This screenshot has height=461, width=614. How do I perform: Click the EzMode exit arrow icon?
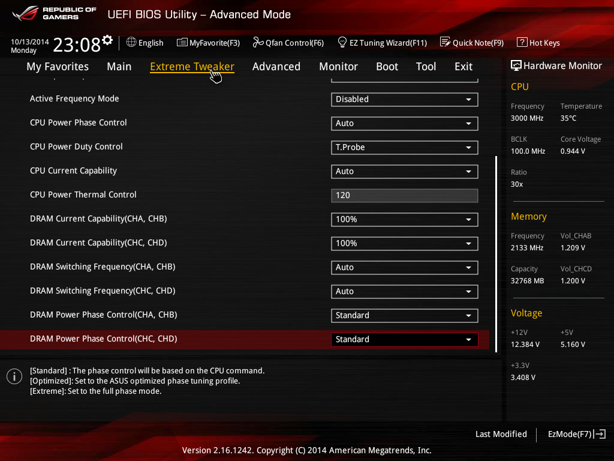[x=600, y=434]
